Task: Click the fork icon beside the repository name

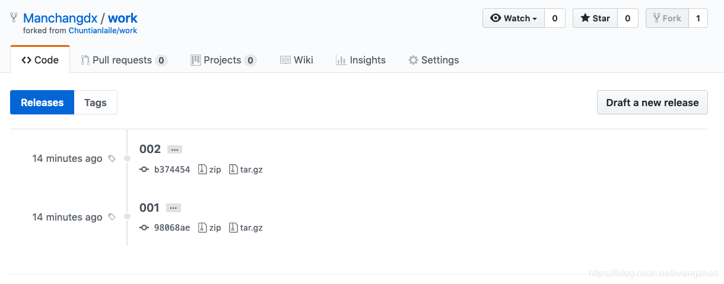Action: [x=14, y=18]
